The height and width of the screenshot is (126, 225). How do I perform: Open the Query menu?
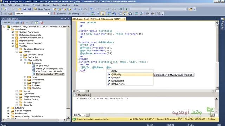[x=26, y=5]
